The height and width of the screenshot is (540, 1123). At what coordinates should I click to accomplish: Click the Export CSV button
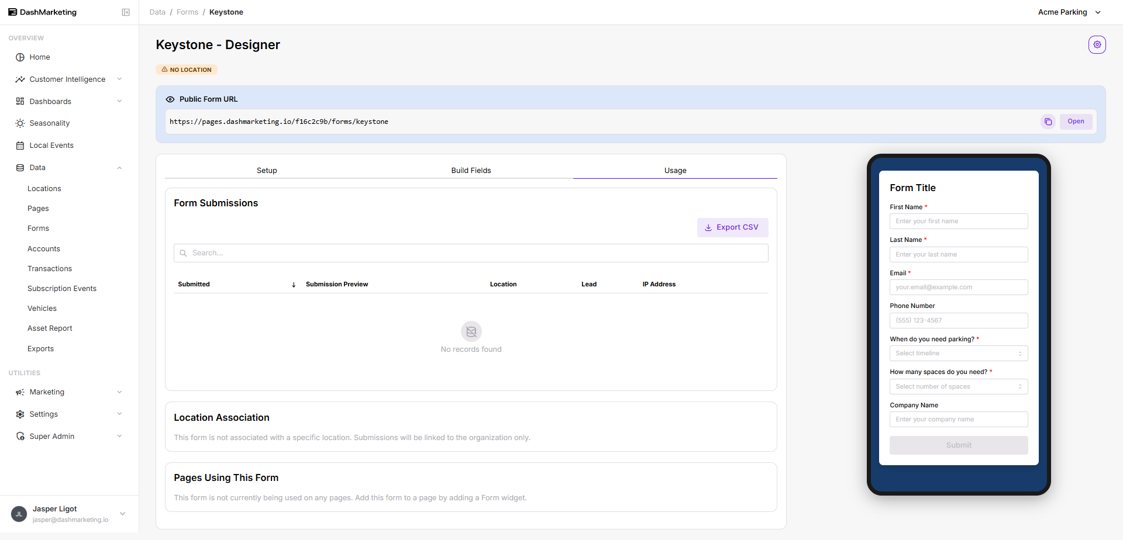click(732, 227)
